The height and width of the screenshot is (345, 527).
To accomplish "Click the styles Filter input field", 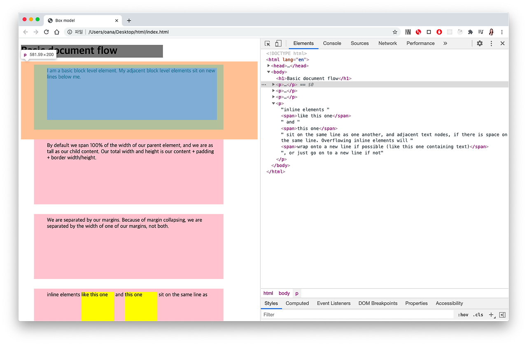I will point(357,315).
